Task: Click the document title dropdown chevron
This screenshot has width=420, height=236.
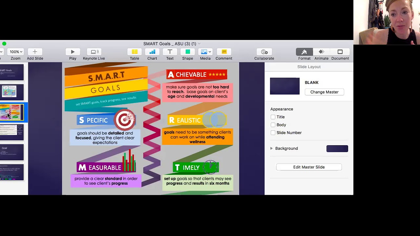Action: (199, 44)
